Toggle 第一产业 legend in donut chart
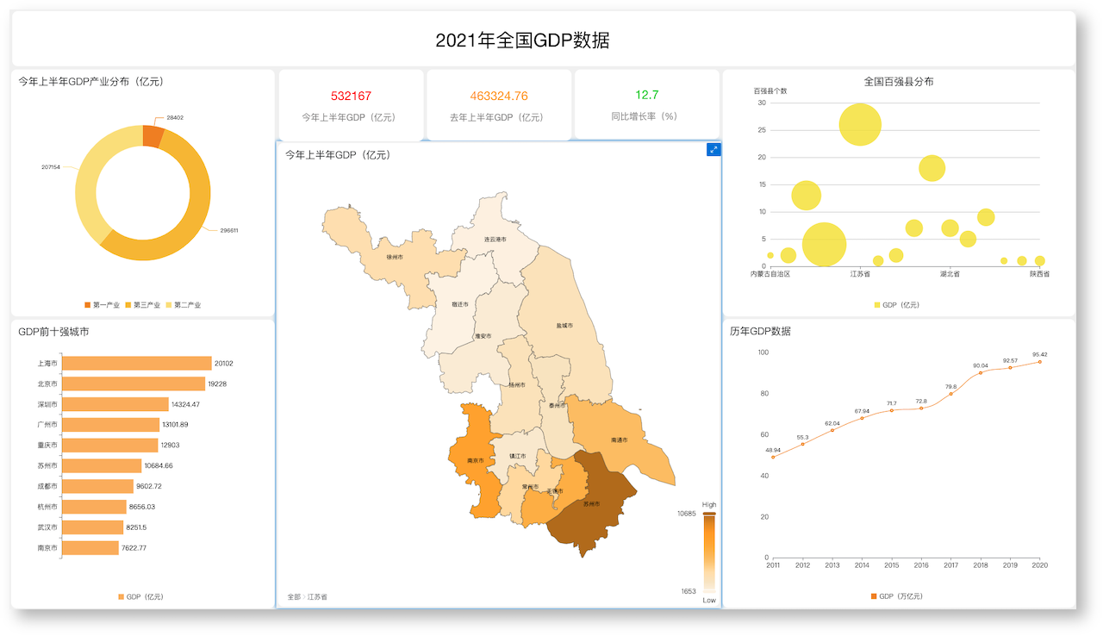The width and height of the screenshot is (1103, 636). tap(102, 305)
